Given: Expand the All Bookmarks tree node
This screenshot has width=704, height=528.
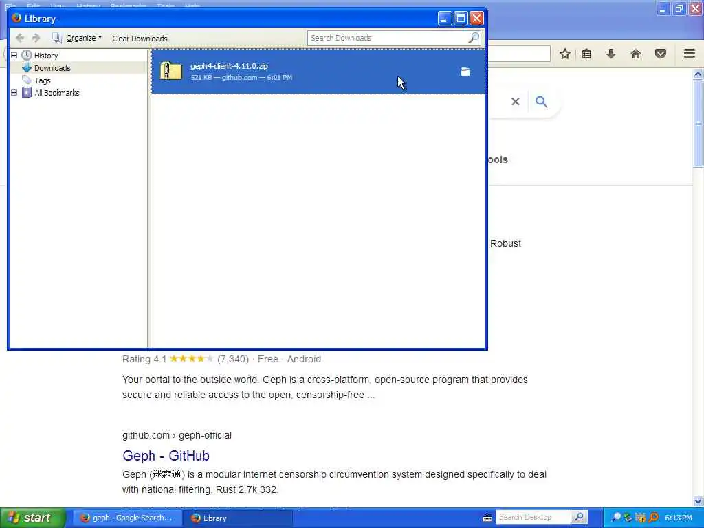Looking at the screenshot, I should pos(14,93).
